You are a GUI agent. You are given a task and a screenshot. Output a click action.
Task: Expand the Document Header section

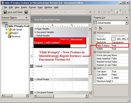click(35, 32)
